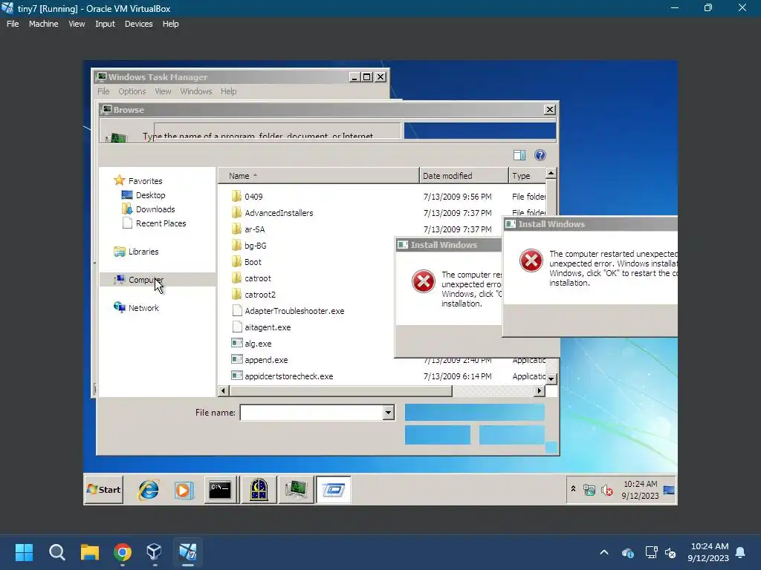Select the 0409 folder
This screenshot has height=570, width=761.
(x=253, y=196)
